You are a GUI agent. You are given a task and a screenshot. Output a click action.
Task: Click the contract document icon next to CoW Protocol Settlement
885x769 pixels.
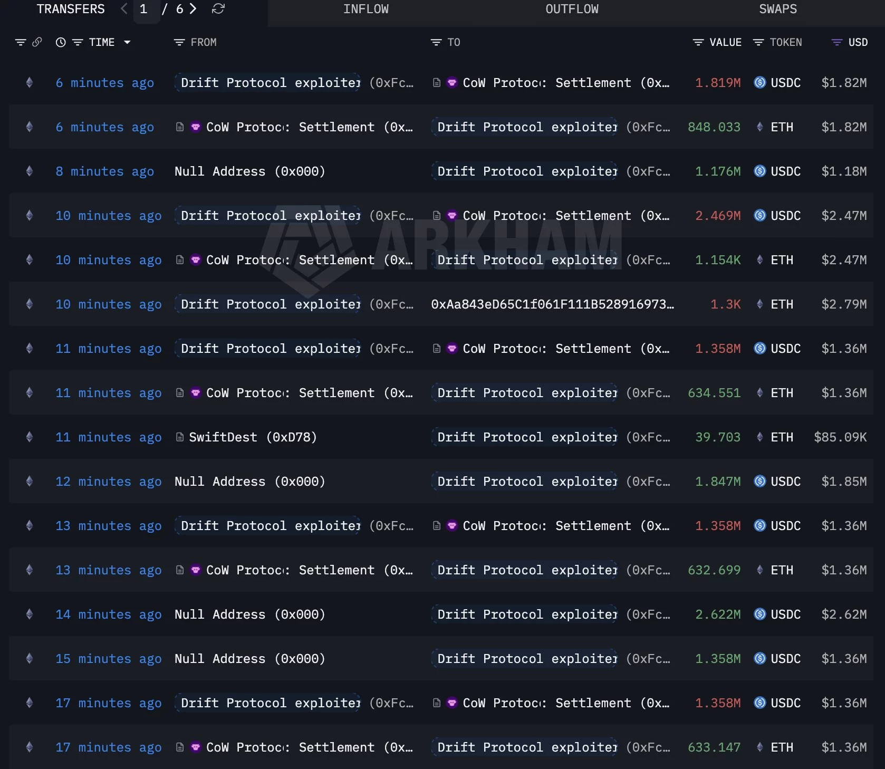point(436,83)
